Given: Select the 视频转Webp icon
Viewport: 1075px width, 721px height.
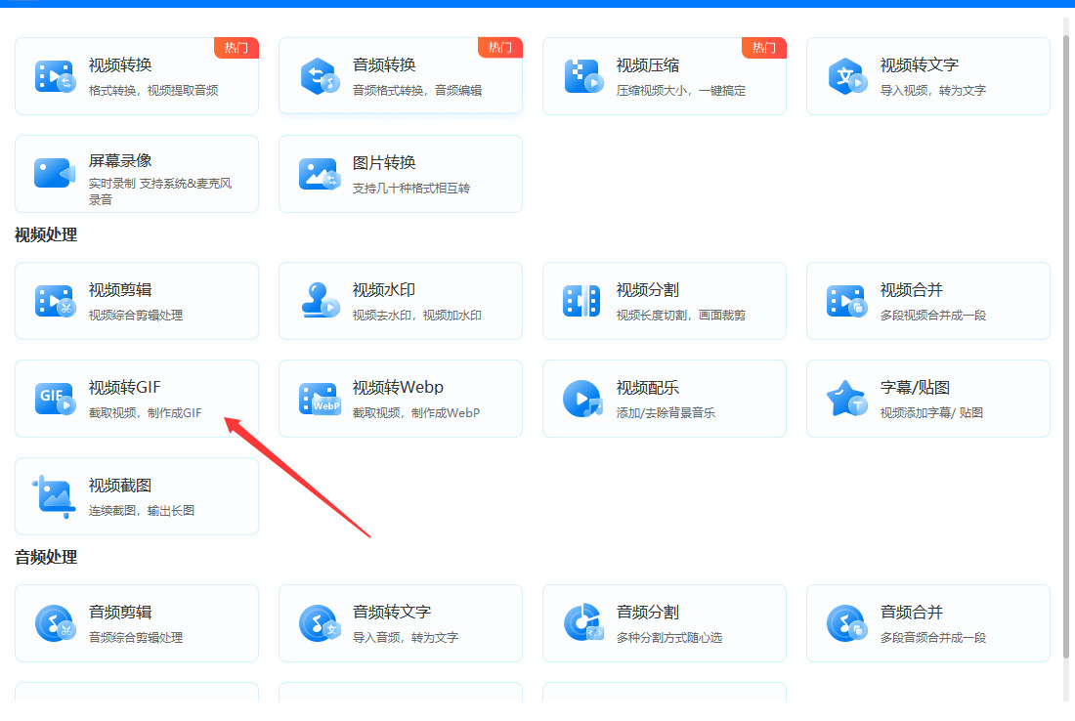Looking at the screenshot, I should point(320,399).
